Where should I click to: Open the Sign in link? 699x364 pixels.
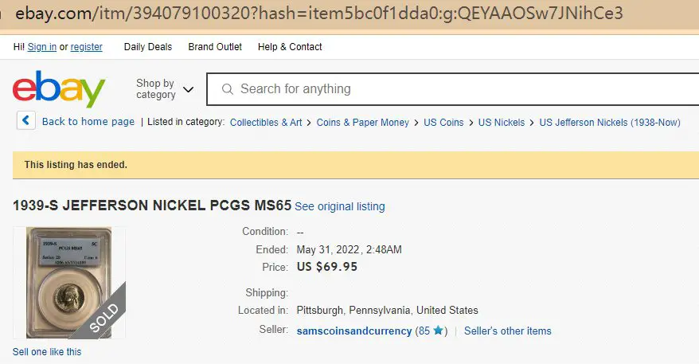pos(42,47)
